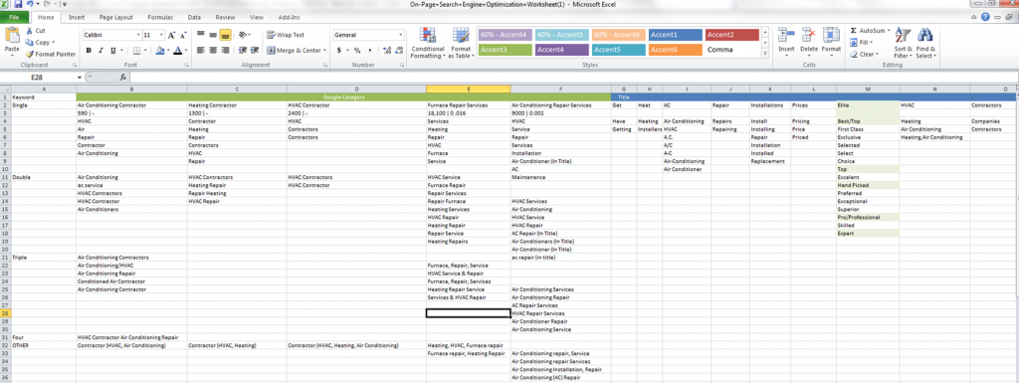Screen dimensions: 1019x383
Task: Open the Sort & Filter dropdown
Action: [904, 44]
